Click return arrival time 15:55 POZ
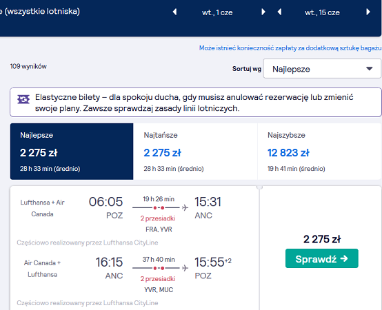Image resolution: width=382 pixels, height=310 pixels. point(212,269)
